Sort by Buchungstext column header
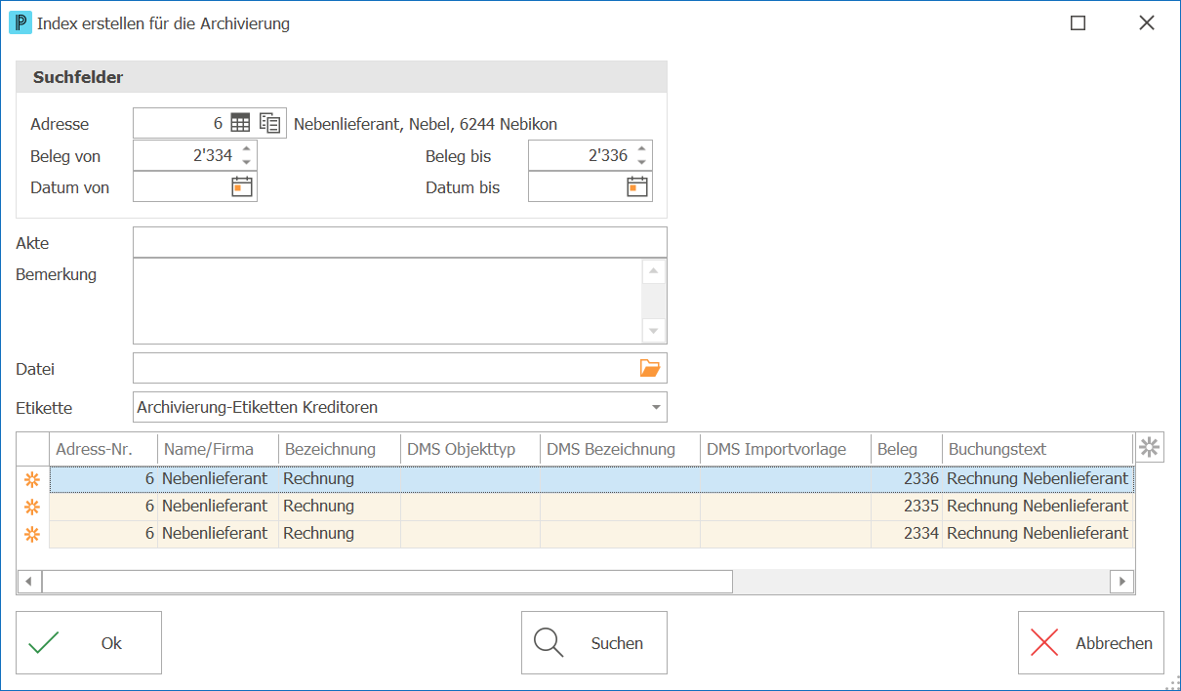1181x691 pixels. [1038, 449]
